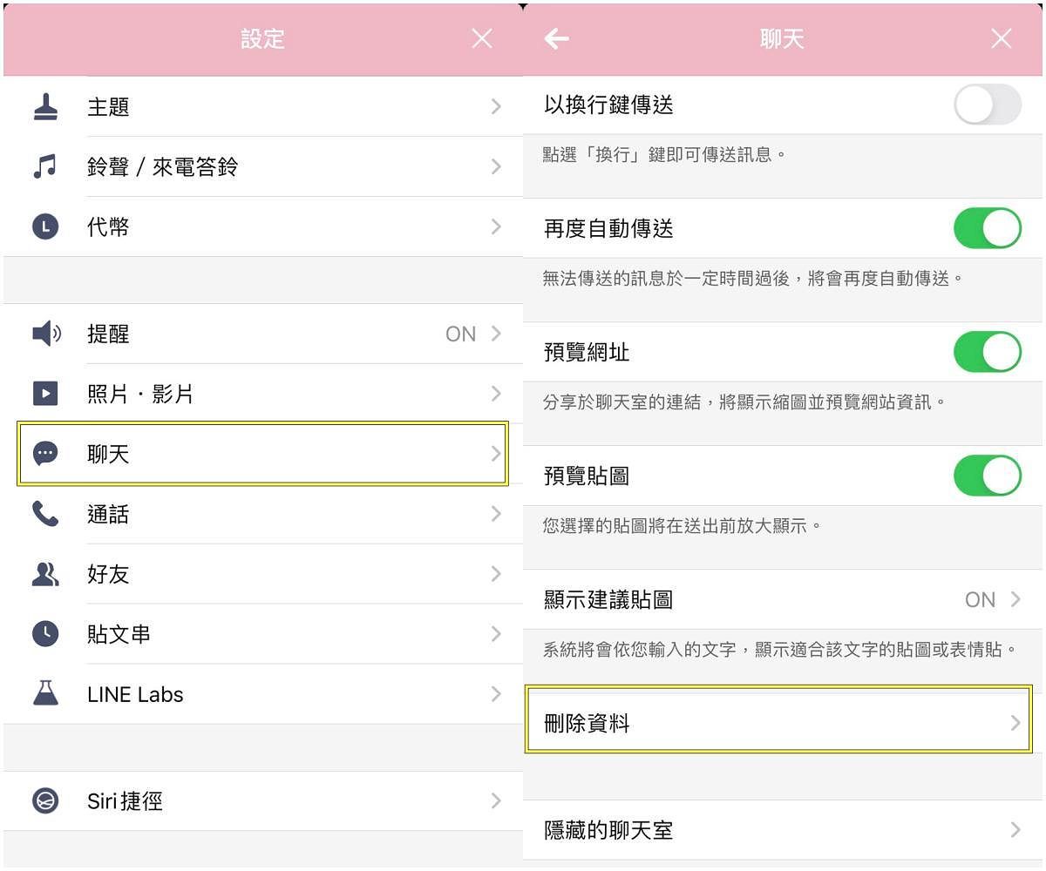Tap the phone icon for 通話
Viewport: 1046px width, 871px height.
click(45, 514)
